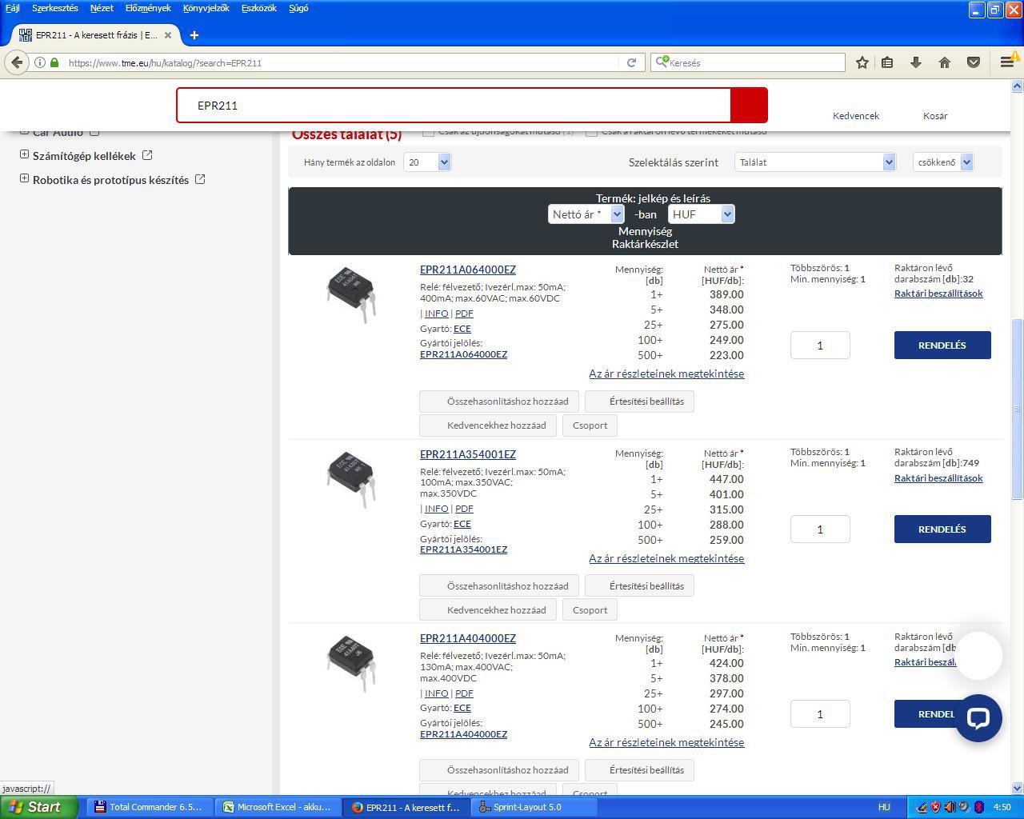Viewport: 1024px width, 819px height.
Task: Click the red security shield tray icon
Action: pyautogui.click(x=935, y=807)
